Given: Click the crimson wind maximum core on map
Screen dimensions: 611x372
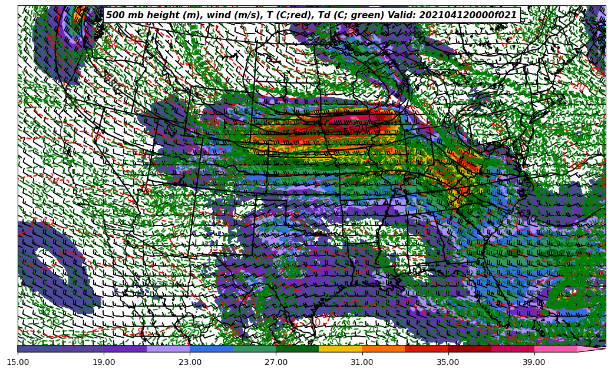Looking at the screenshot, I should point(354,120).
